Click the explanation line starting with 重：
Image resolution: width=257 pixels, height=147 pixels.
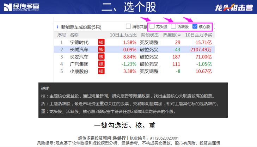click(109, 111)
